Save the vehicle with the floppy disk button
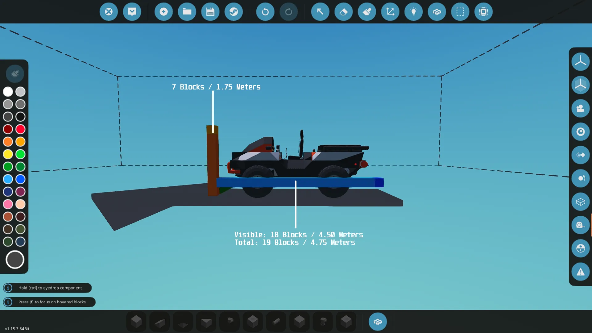 (210, 12)
